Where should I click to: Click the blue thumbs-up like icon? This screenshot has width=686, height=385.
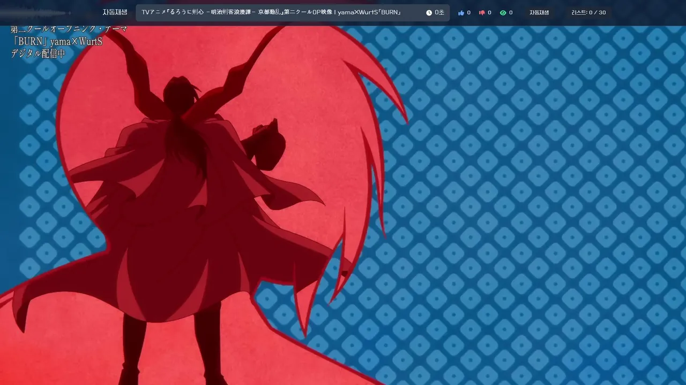click(x=461, y=13)
